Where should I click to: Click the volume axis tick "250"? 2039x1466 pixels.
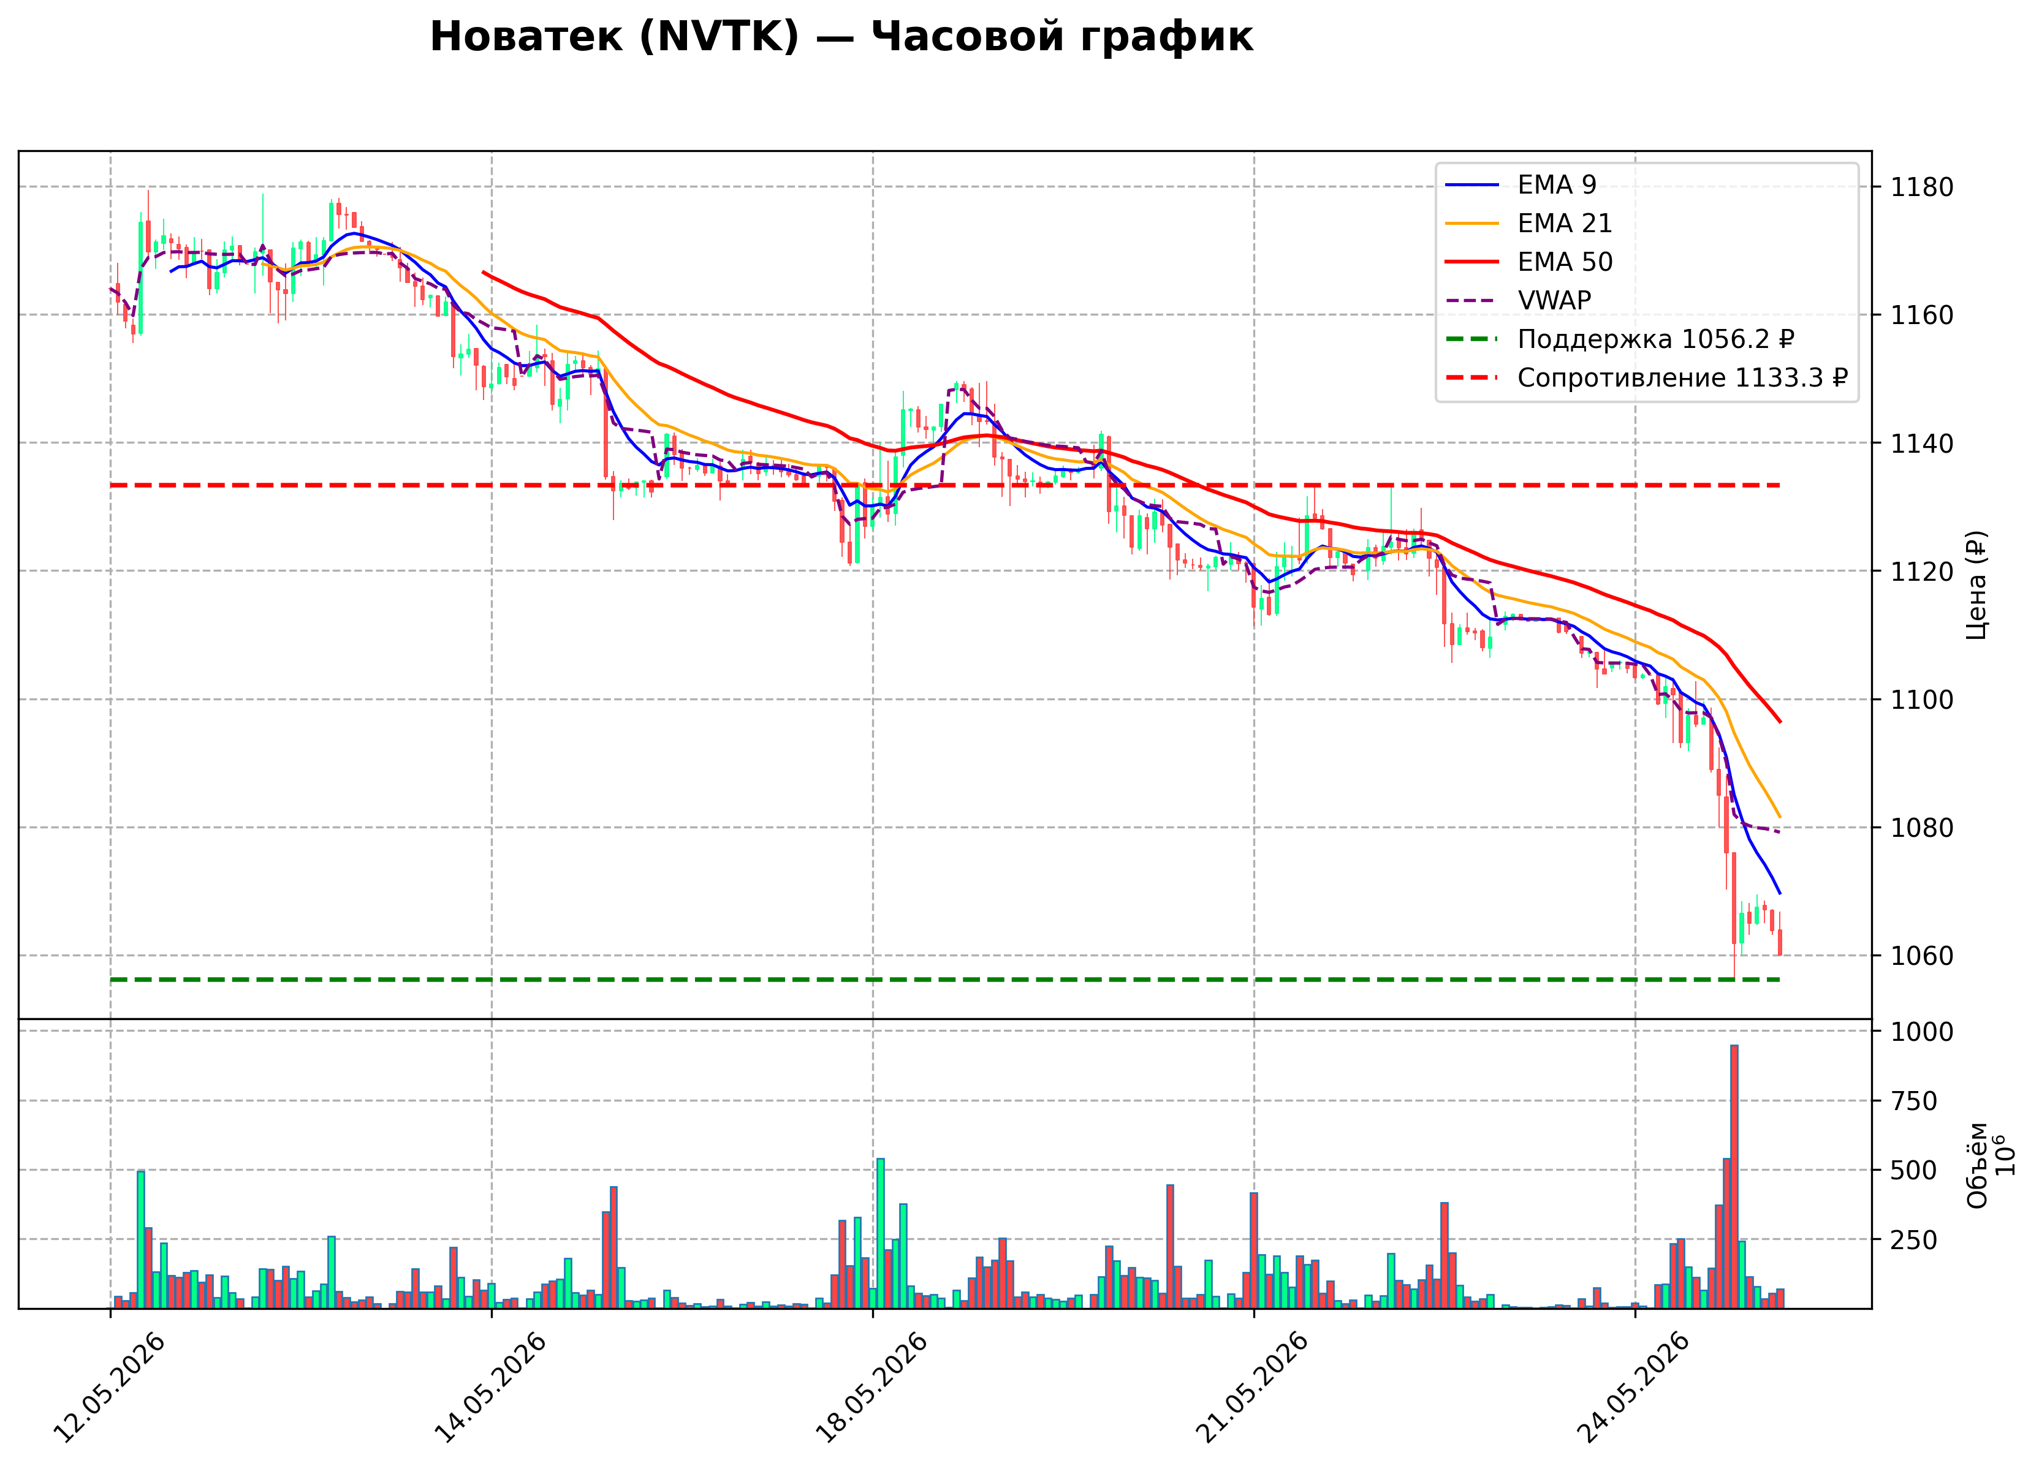[1914, 1241]
